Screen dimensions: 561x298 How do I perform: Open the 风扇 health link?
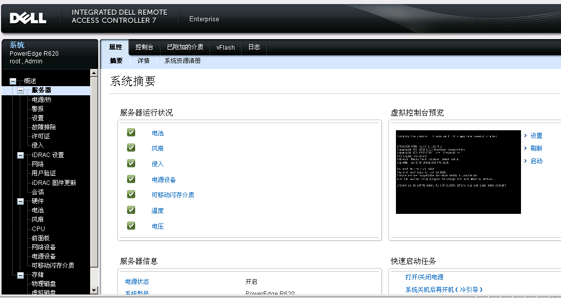click(157, 148)
